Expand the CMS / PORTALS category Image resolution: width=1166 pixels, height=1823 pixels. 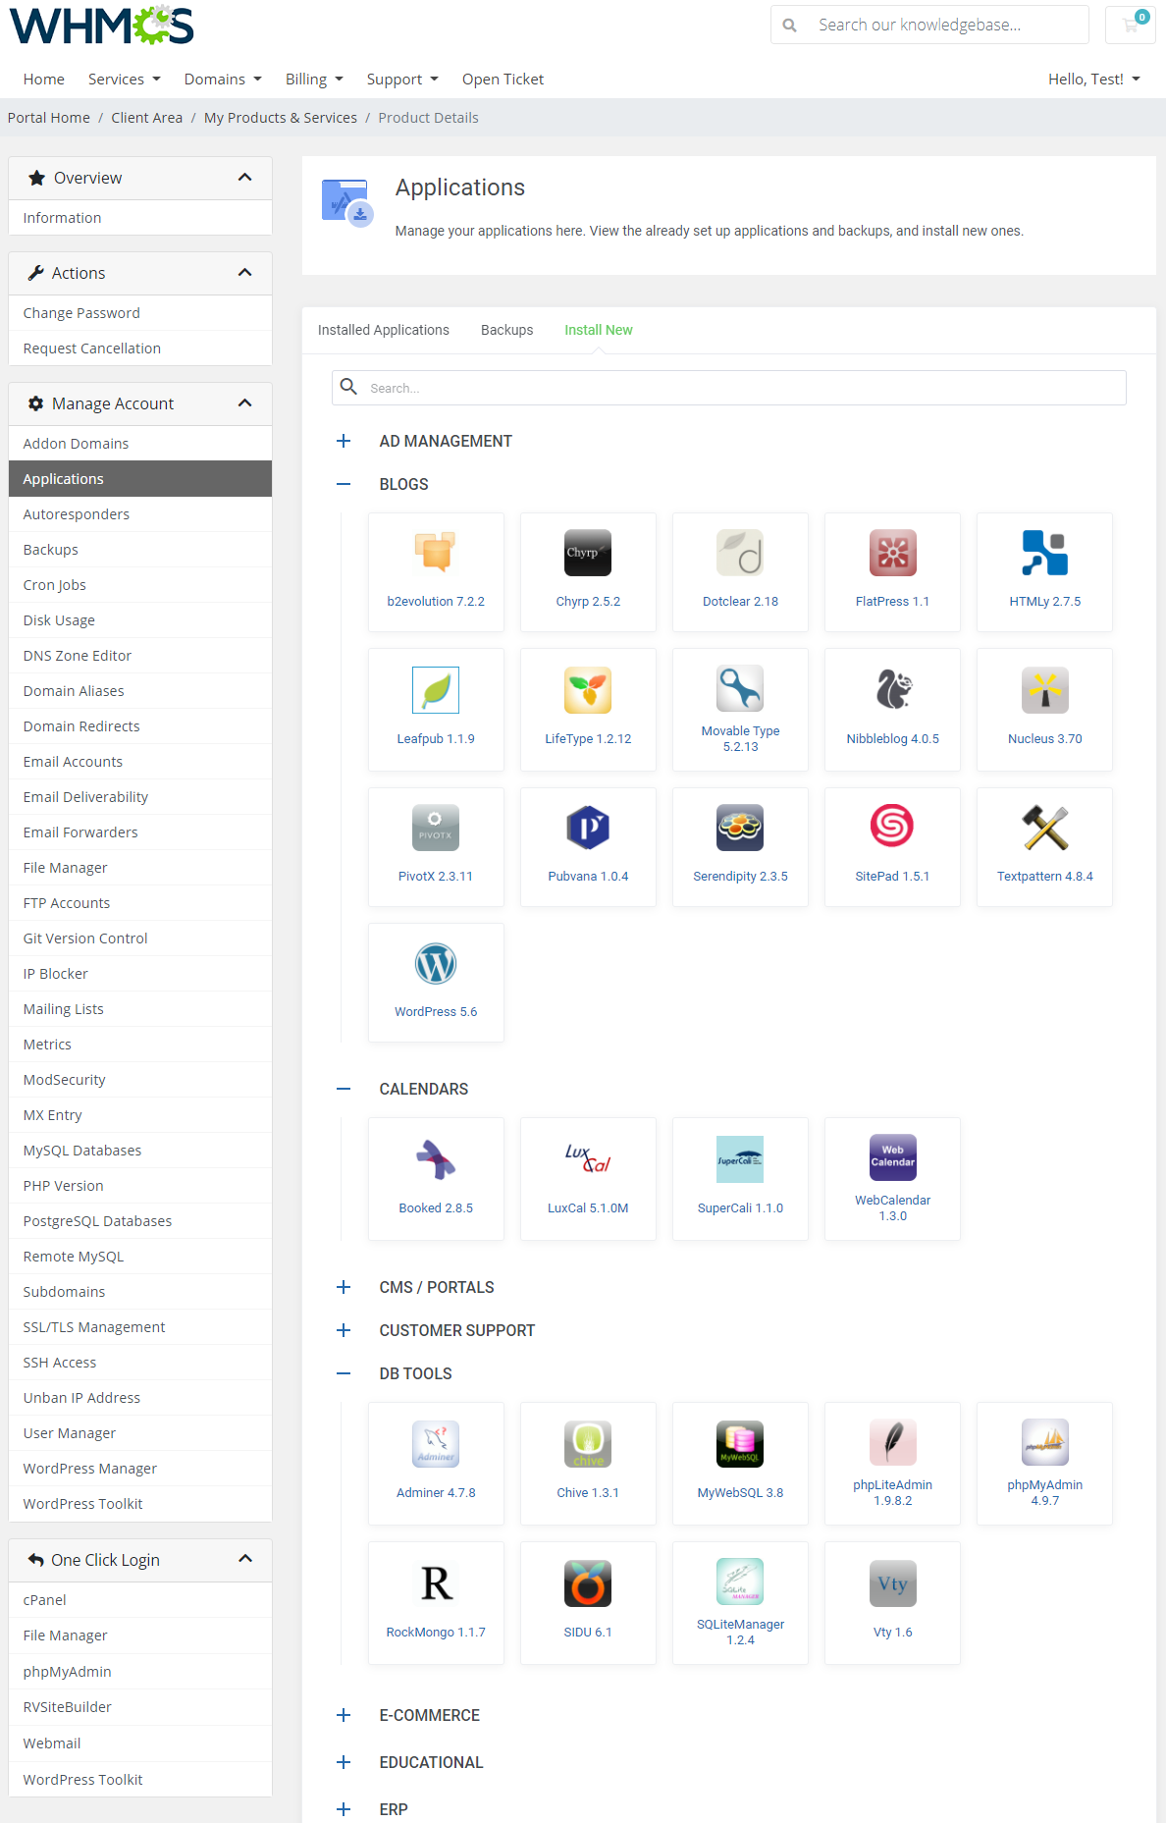pos(344,1288)
